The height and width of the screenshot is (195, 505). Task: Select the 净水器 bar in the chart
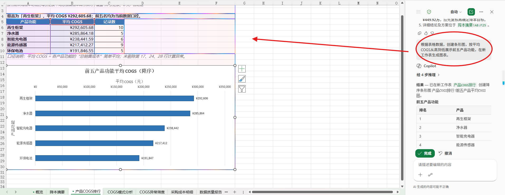click(x=113, y=113)
